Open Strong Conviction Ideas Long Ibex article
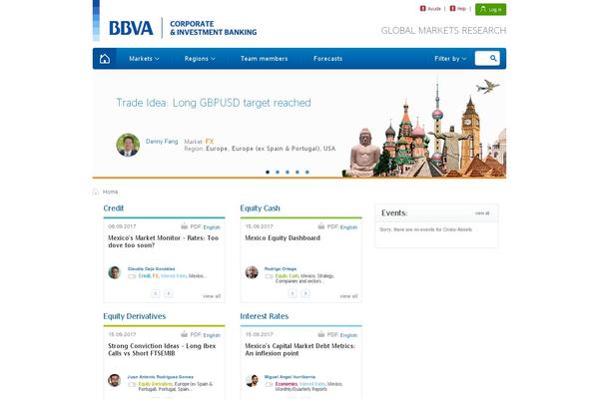The image size is (599, 399). (x=162, y=349)
